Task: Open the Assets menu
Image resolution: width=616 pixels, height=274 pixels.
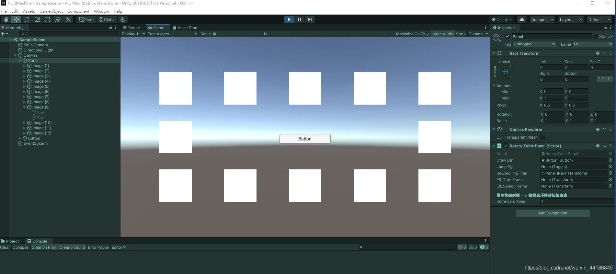Action: point(29,11)
